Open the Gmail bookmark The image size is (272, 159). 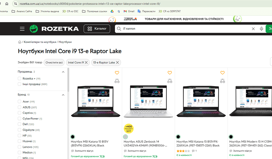(x=129, y=11)
